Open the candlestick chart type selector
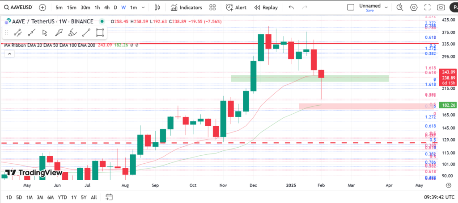 click(x=157, y=8)
